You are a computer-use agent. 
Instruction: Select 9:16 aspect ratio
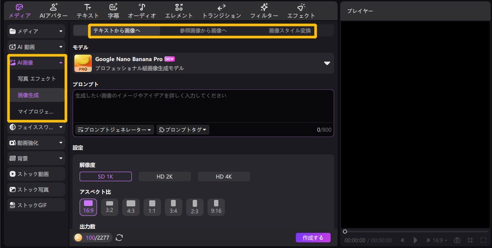pos(216,207)
